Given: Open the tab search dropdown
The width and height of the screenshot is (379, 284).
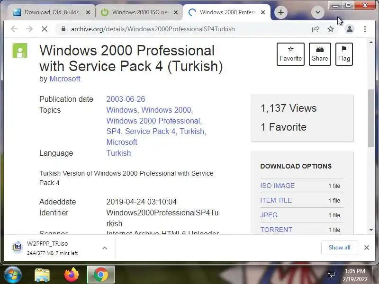Looking at the screenshot, I should 317,12.
